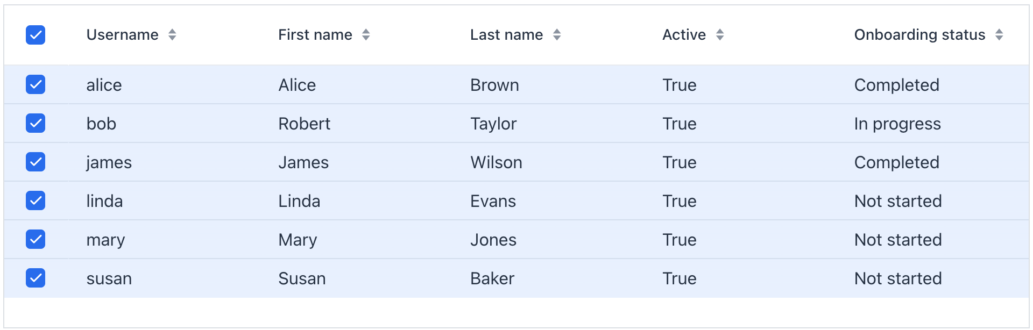Screen dimensions: 1033x330
Task: Deselect the checkbox for alice's row
Action: click(35, 84)
